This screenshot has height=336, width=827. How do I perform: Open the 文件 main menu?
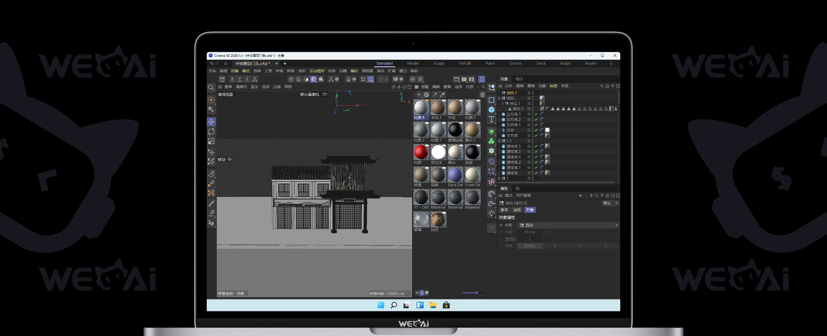pyautogui.click(x=212, y=71)
